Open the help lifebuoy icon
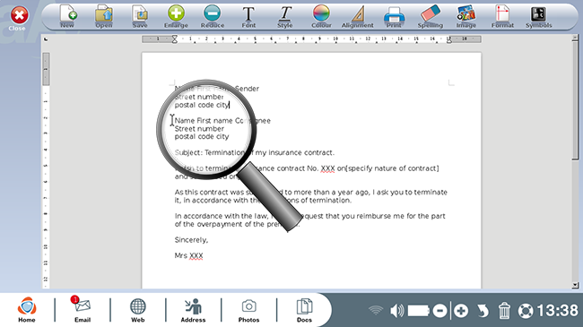 [x=526, y=311]
